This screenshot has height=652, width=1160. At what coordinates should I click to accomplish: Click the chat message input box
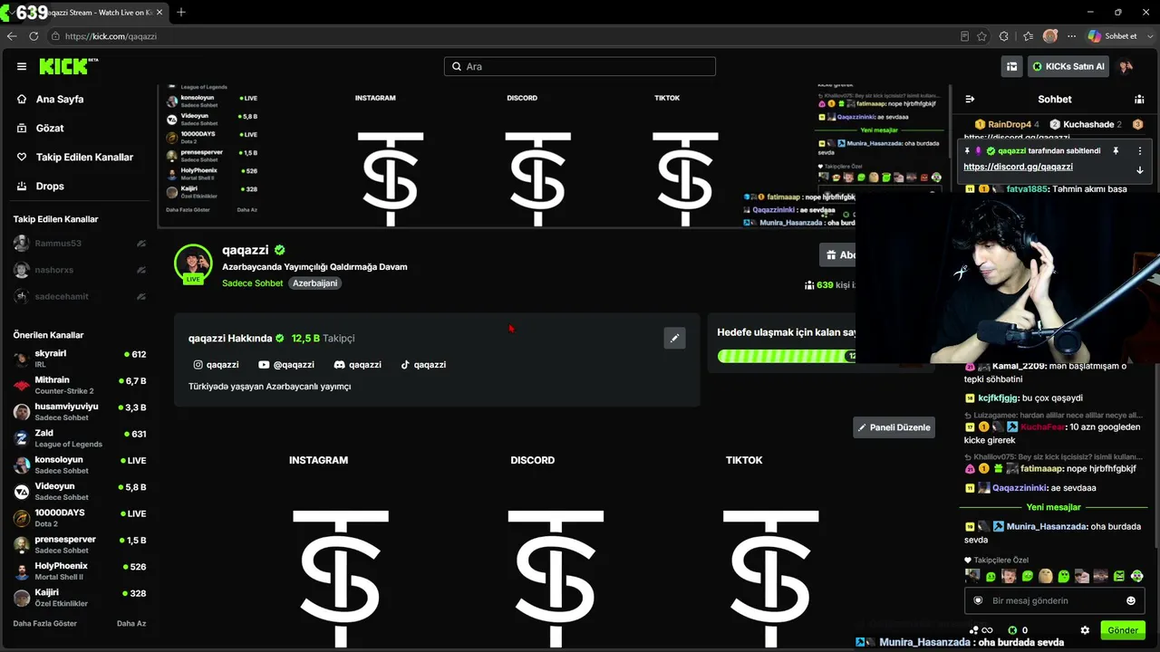tap(1055, 600)
